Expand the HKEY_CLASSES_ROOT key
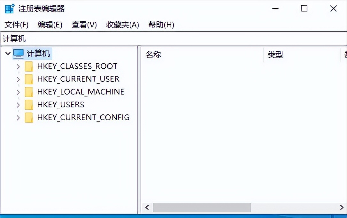 18,66
